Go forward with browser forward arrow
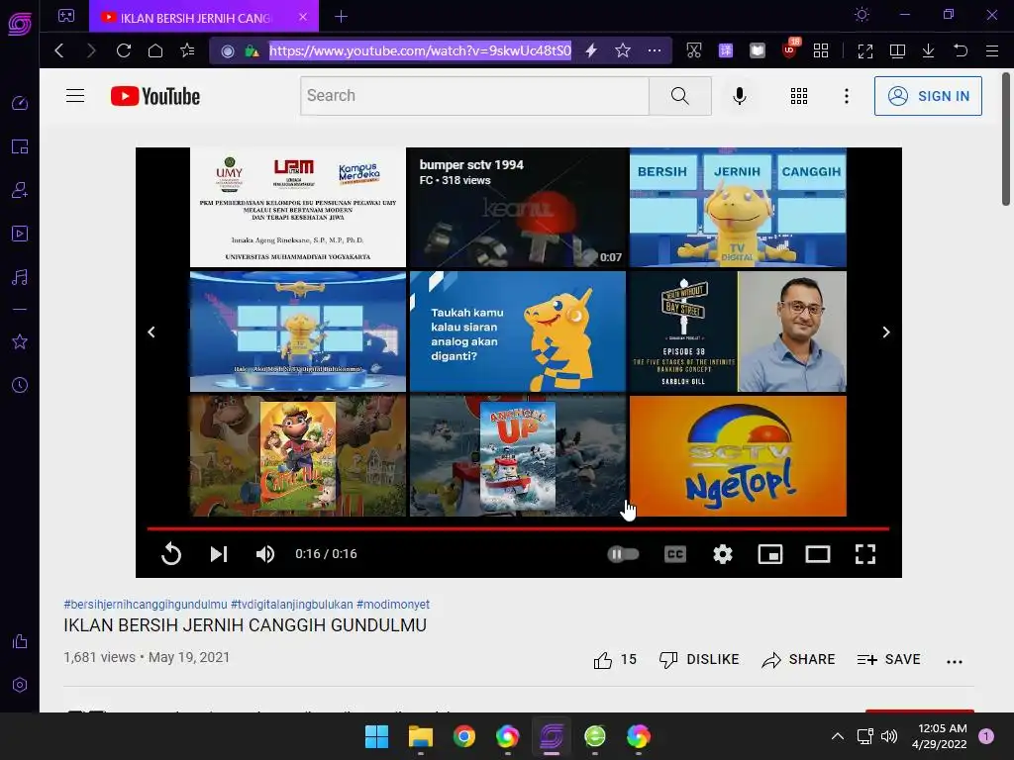This screenshot has width=1014, height=760. [x=91, y=50]
